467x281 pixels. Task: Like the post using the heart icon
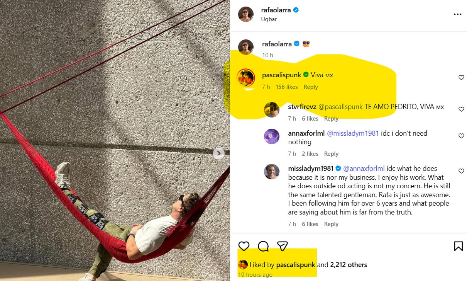(x=244, y=246)
